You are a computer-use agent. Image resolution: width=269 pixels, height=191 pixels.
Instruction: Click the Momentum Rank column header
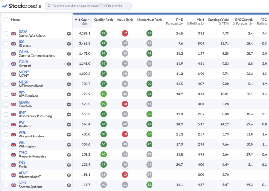pos(149,20)
